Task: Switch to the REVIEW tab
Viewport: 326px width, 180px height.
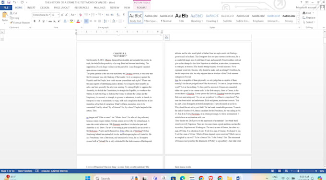Action: (115, 8)
